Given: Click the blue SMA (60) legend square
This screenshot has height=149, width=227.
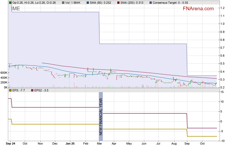Looking at the screenshot, I should [88, 3].
